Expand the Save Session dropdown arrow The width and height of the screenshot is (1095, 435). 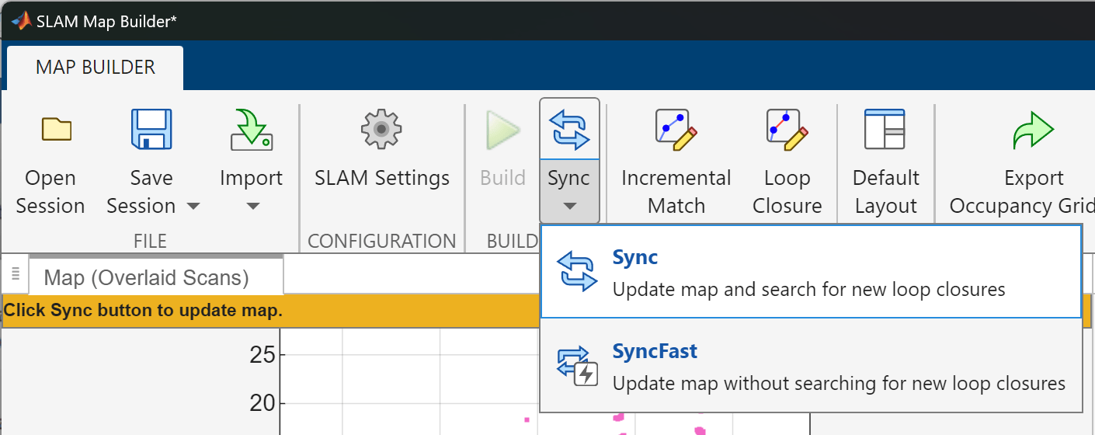pyautogui.click(x=193, y=207)
